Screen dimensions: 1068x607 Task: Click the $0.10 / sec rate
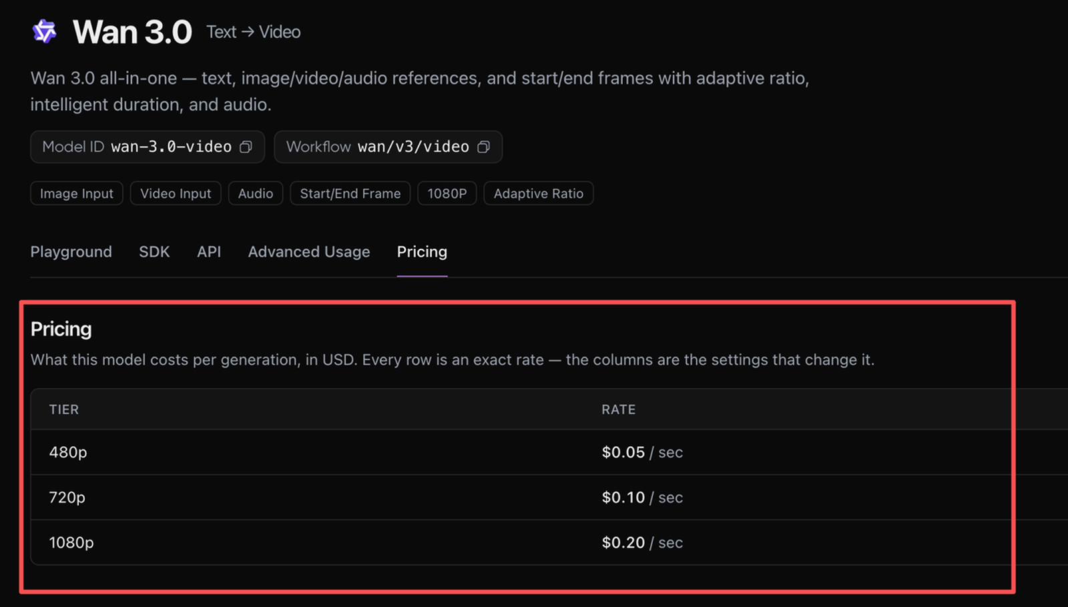(642, 498)
